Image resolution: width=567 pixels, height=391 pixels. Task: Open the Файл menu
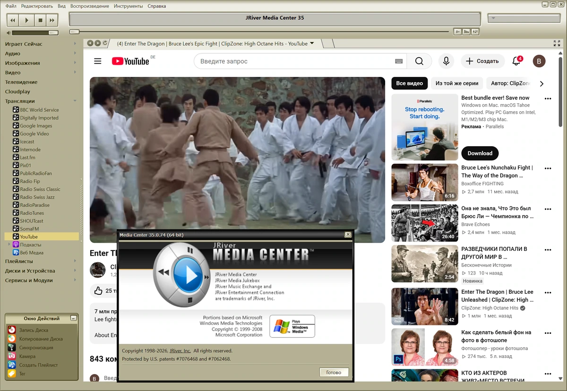point(11,6)
